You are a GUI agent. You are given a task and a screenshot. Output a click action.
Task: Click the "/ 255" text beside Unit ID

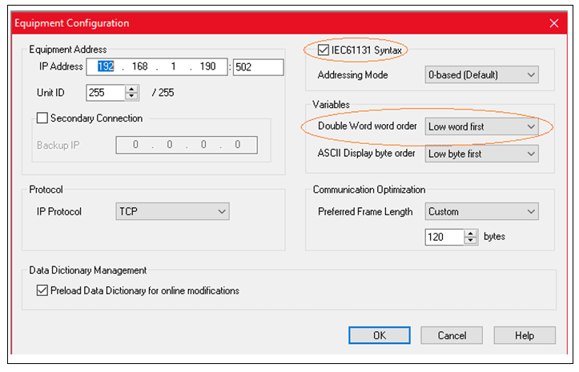coord(163,93)
